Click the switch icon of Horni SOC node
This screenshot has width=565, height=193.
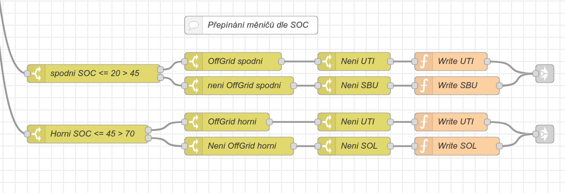point(36,135)
